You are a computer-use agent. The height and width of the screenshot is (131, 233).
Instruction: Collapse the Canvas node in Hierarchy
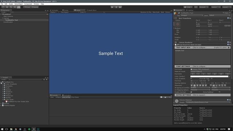3,18
